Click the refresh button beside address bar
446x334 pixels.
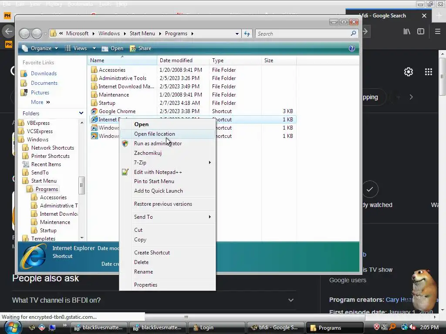(x=247, y=33)
